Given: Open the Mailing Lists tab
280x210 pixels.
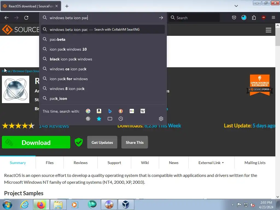Looking at the screenshot, I should tap(255, 163).
